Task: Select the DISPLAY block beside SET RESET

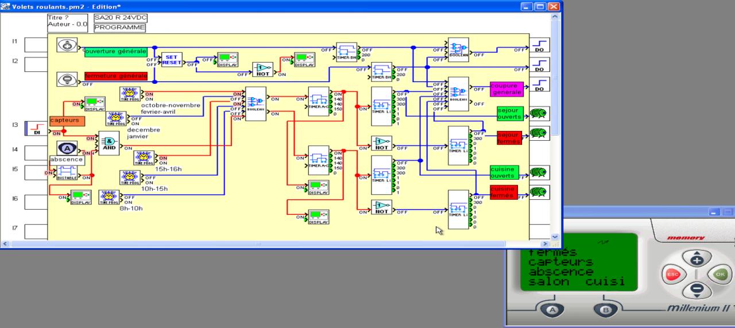Action: point(227,59)
